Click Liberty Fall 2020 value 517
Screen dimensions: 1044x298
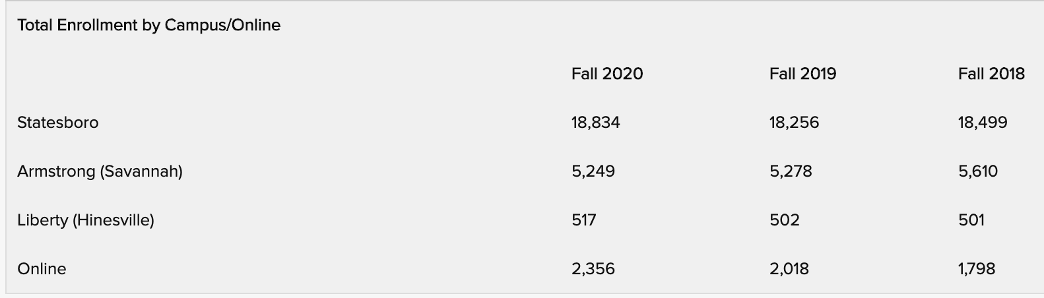point(583,220)
